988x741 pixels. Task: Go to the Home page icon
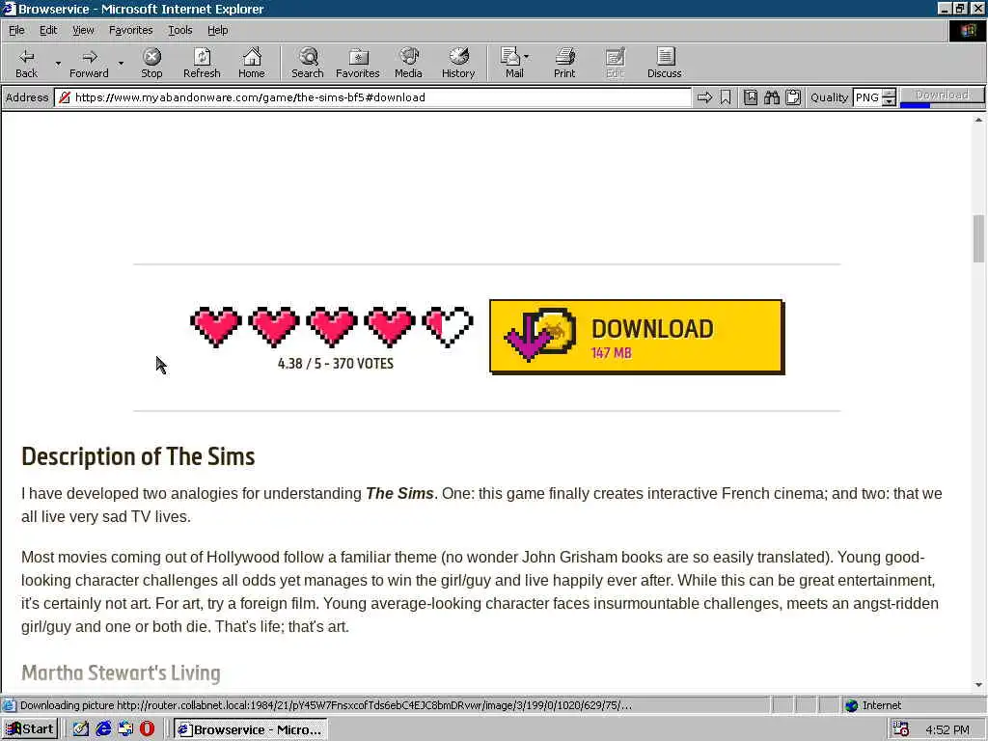coord(252,63)
